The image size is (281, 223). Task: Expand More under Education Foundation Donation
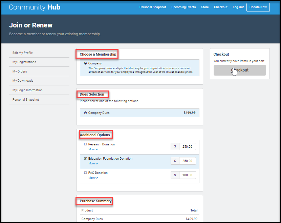tap(93, 163)
